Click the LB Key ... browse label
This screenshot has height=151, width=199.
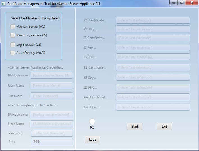coord(90,78)
